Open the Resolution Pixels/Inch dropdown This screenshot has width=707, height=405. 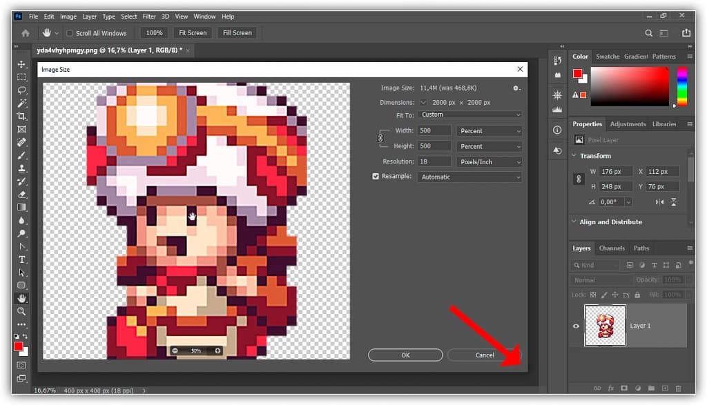[x=490, y=162]
